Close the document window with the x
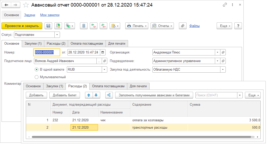 240,5
